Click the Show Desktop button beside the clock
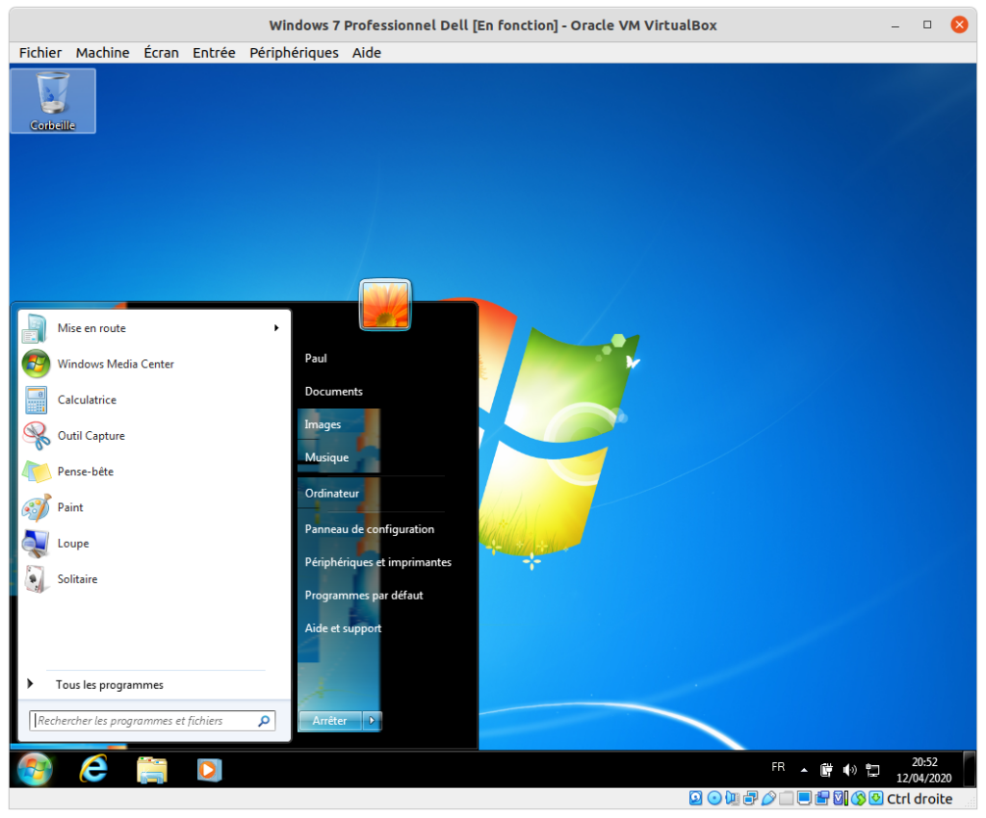This screenshot has width=986, height=818. pyautogui.click(x=970, y=769)
